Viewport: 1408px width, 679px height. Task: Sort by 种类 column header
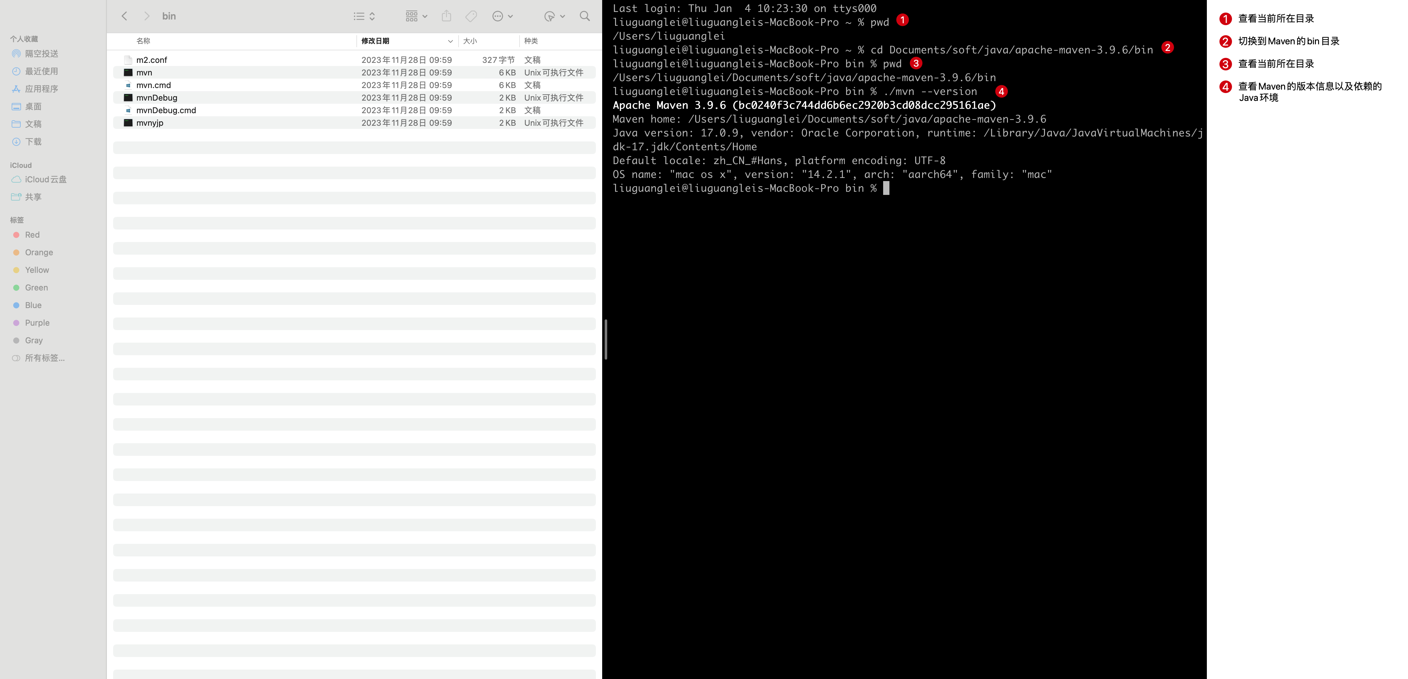[x=531, y=41]
